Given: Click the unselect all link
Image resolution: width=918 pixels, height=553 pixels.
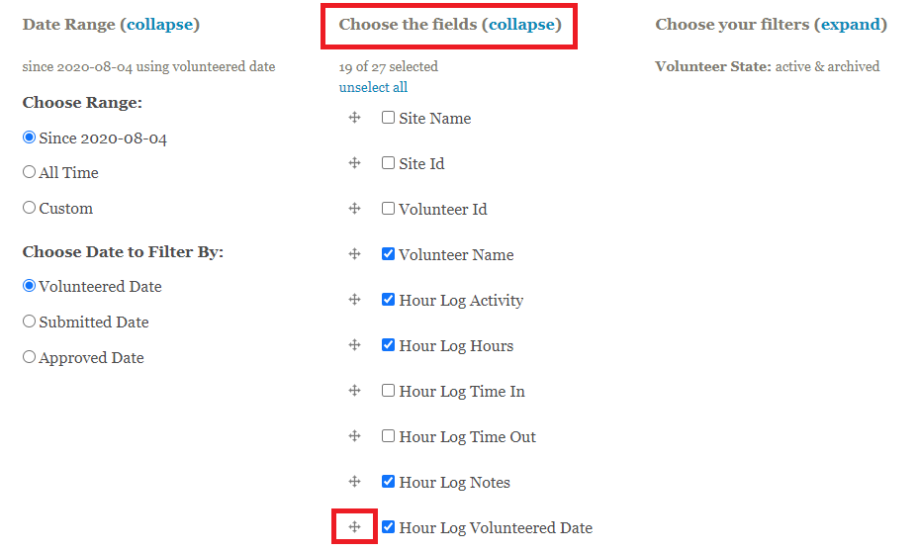Looking at the screenshot, I should [x=373, y=87].
